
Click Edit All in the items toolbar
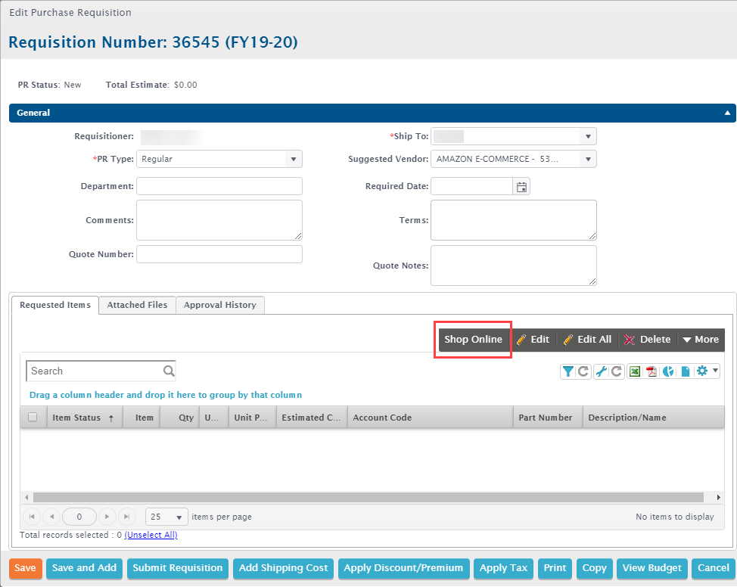point(587,340)
